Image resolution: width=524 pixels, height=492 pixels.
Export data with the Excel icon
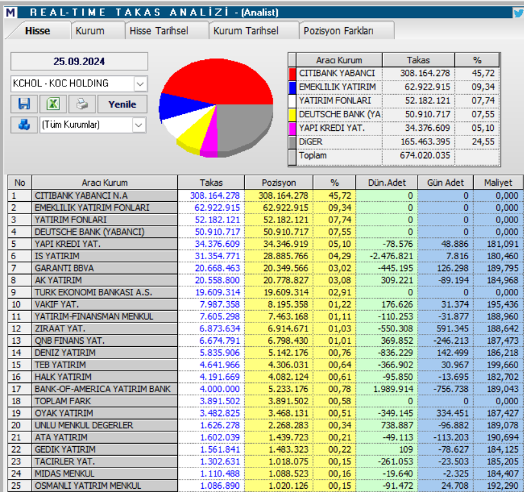pos(53,104)
